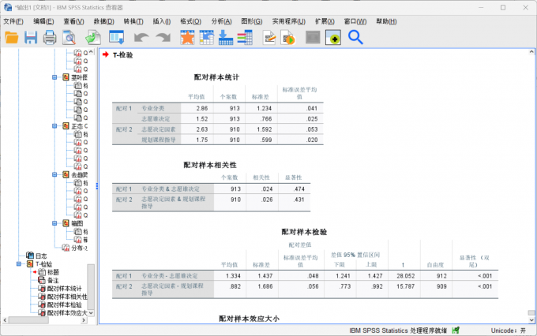Click the 配对样本相关性 table title
Image resolution: width=537 pixels, height=336 pixels.
(x=210, y=165)
